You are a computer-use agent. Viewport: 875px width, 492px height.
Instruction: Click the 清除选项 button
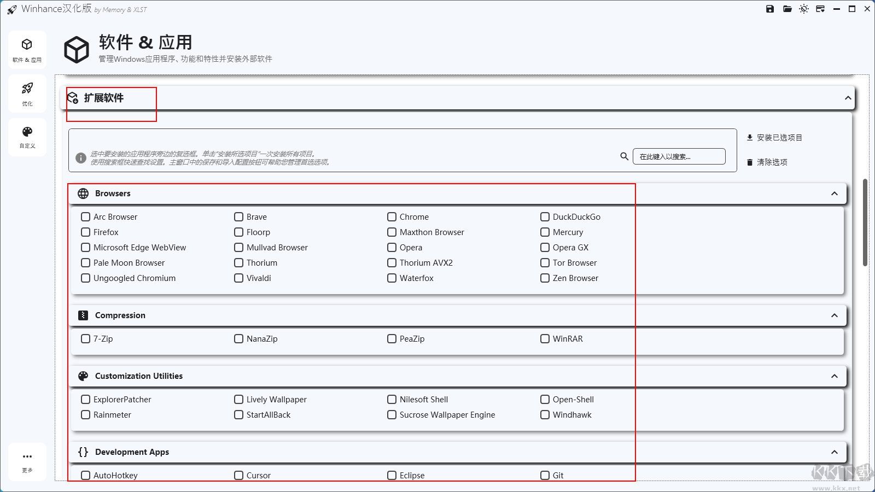tap(767, 162)
